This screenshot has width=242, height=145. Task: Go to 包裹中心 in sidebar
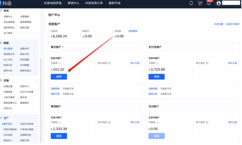[8, 17]
